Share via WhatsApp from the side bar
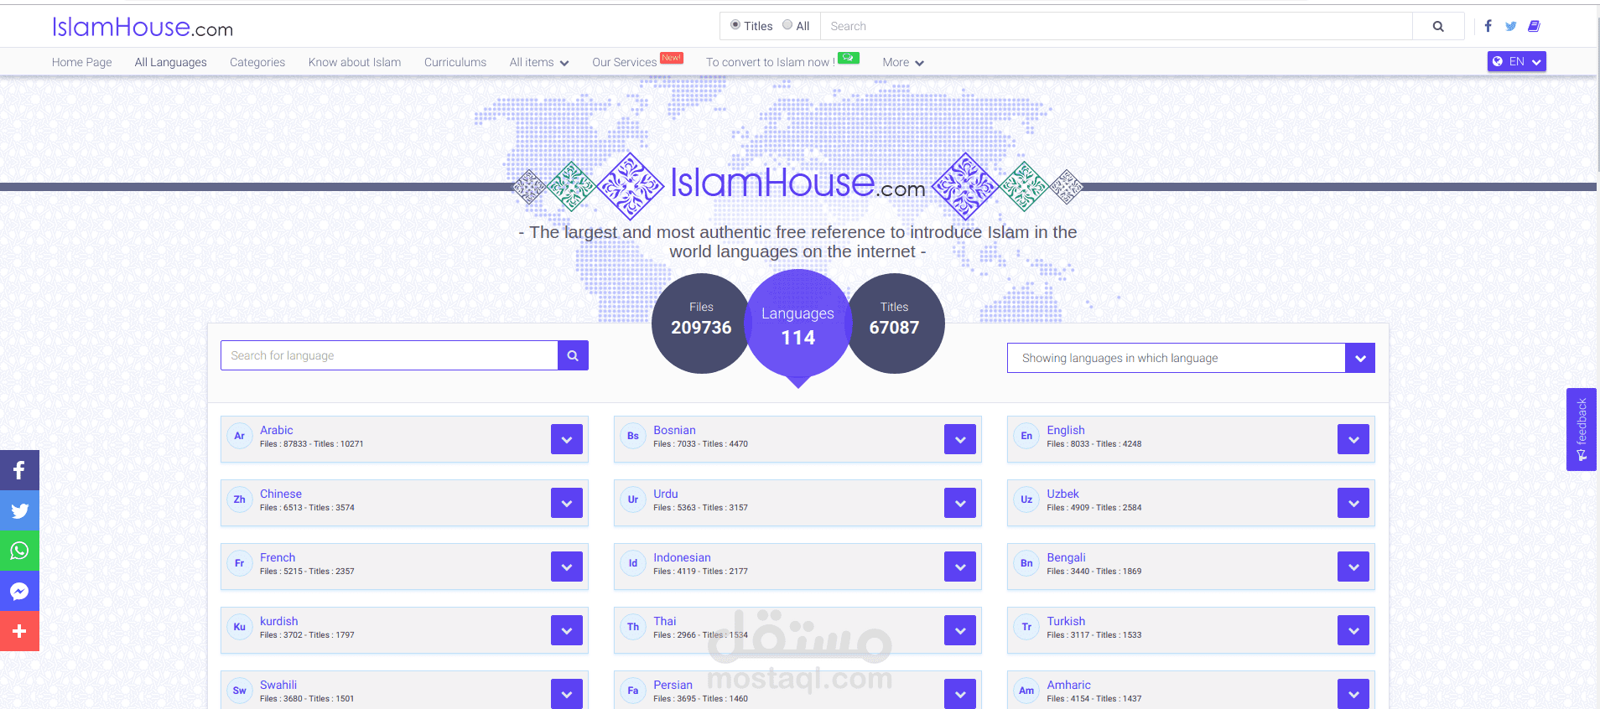 (x=19, y=551)
